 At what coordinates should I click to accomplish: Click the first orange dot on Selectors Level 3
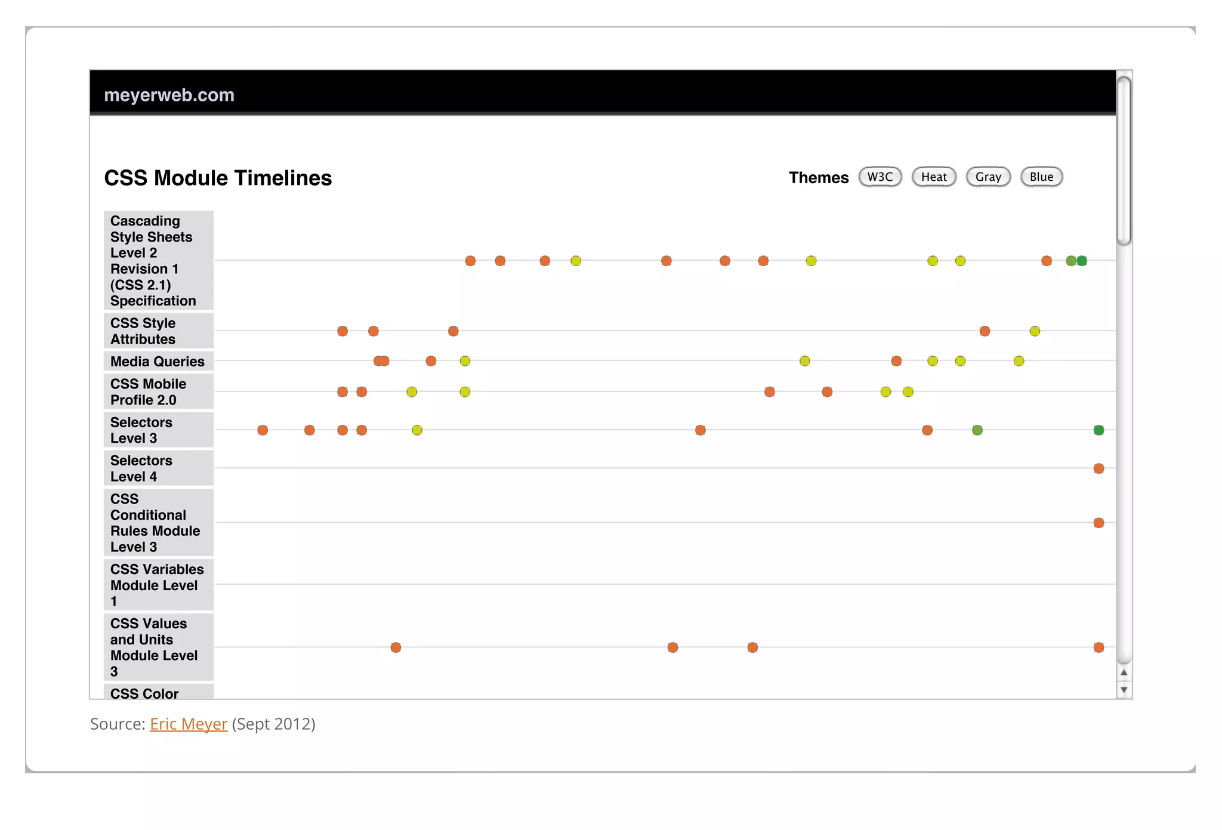(263, 430)
